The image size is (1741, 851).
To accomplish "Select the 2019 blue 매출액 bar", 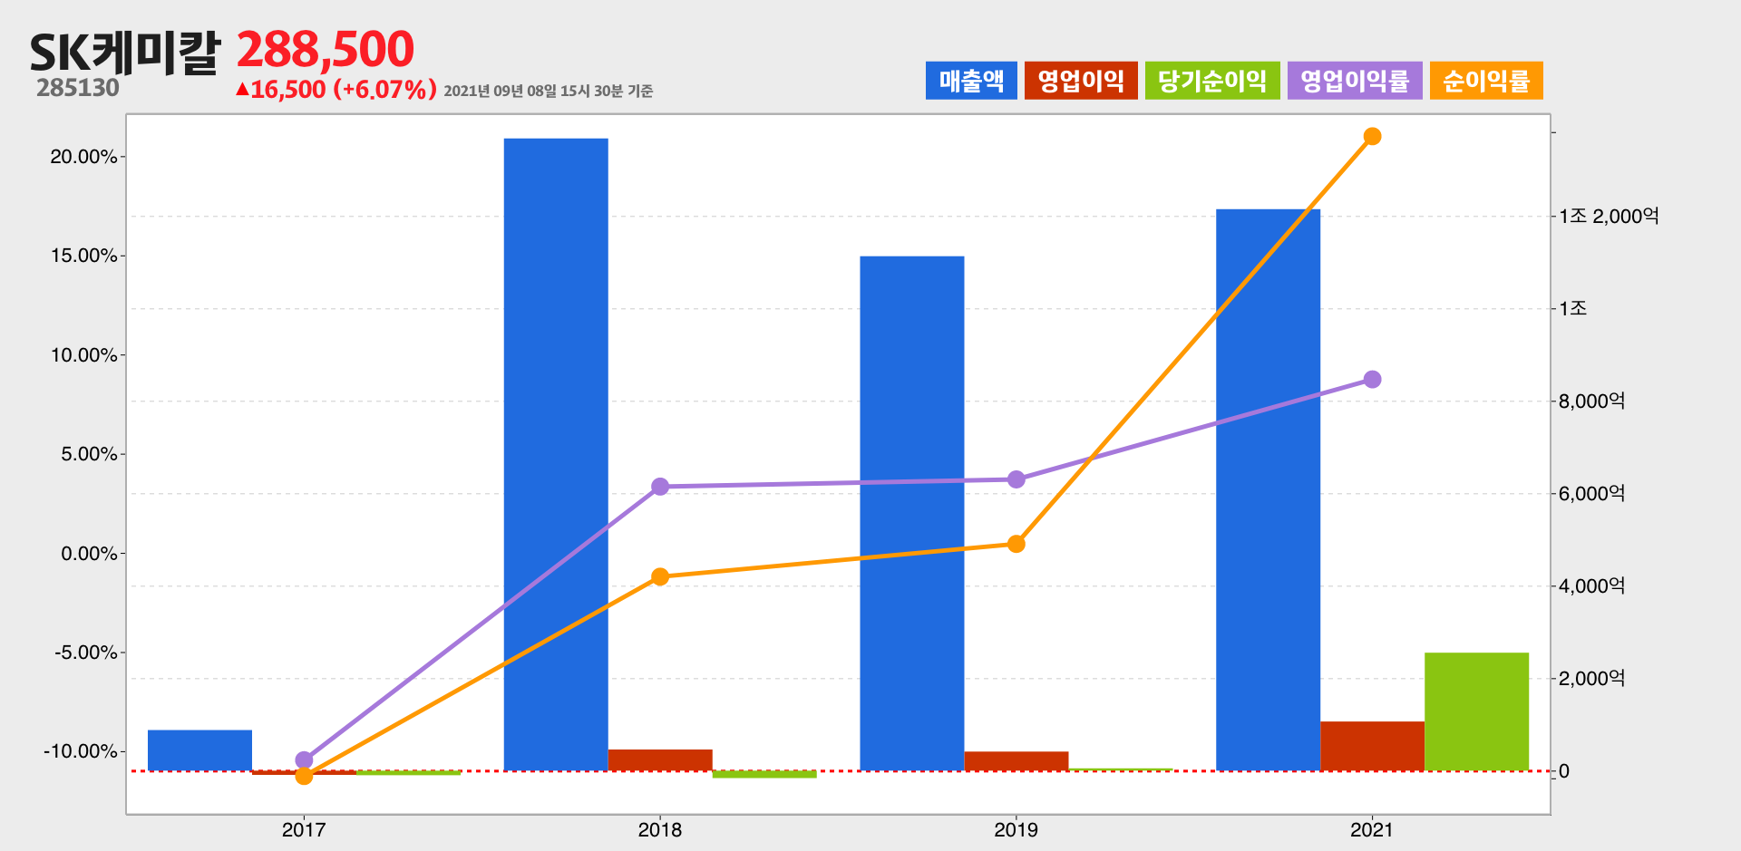I will tap(912, 514).
